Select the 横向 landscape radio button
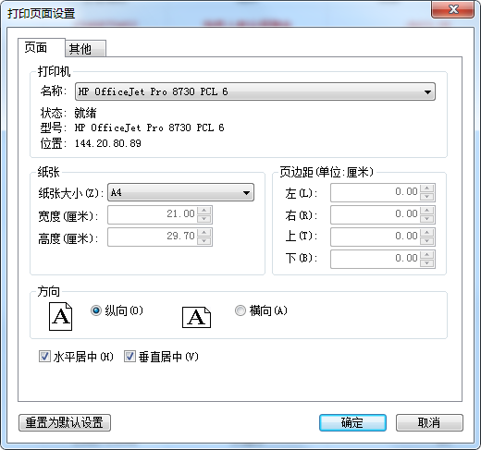Viewport: 481px width, 450px height. [240, 310]
